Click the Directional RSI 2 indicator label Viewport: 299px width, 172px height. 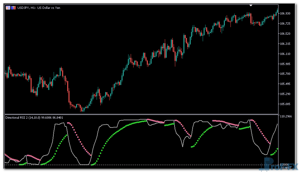pos(34,117)
